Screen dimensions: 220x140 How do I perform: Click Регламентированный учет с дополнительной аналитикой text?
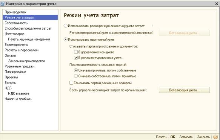(x=111, y=33)
